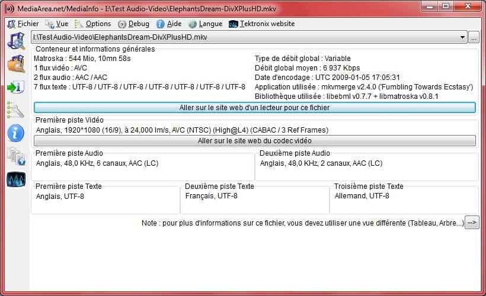Image resolution: width=486 pixels, height=296 pixels.
Task: Click the 'Bibliothèque utilisée : libebml' line
Action: coord(347,96)
